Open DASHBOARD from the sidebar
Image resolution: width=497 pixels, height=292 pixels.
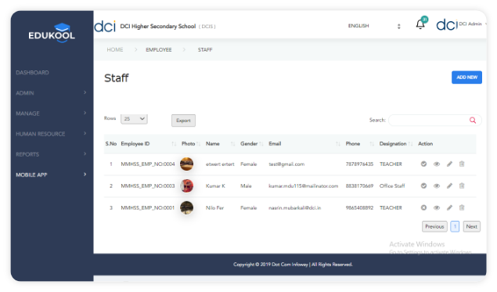(32, 73)
